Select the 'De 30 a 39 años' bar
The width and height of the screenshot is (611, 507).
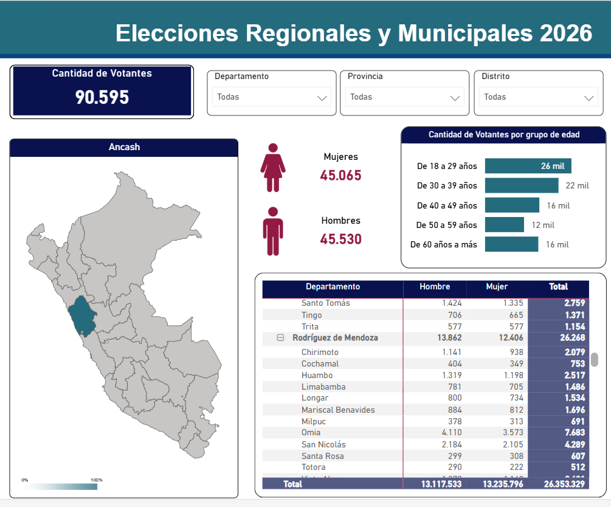tap(521, 185)
